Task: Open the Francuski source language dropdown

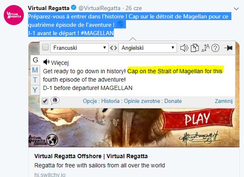Action: [x=80, y=48]
